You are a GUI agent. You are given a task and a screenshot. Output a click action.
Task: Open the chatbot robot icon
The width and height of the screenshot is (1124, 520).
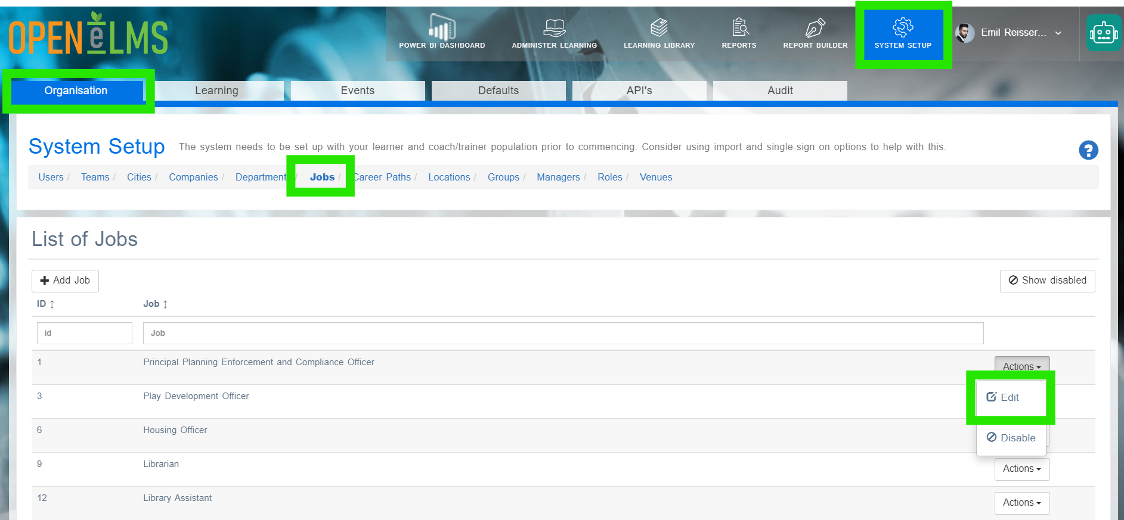pyautogui.click(x=1104, y=33)
